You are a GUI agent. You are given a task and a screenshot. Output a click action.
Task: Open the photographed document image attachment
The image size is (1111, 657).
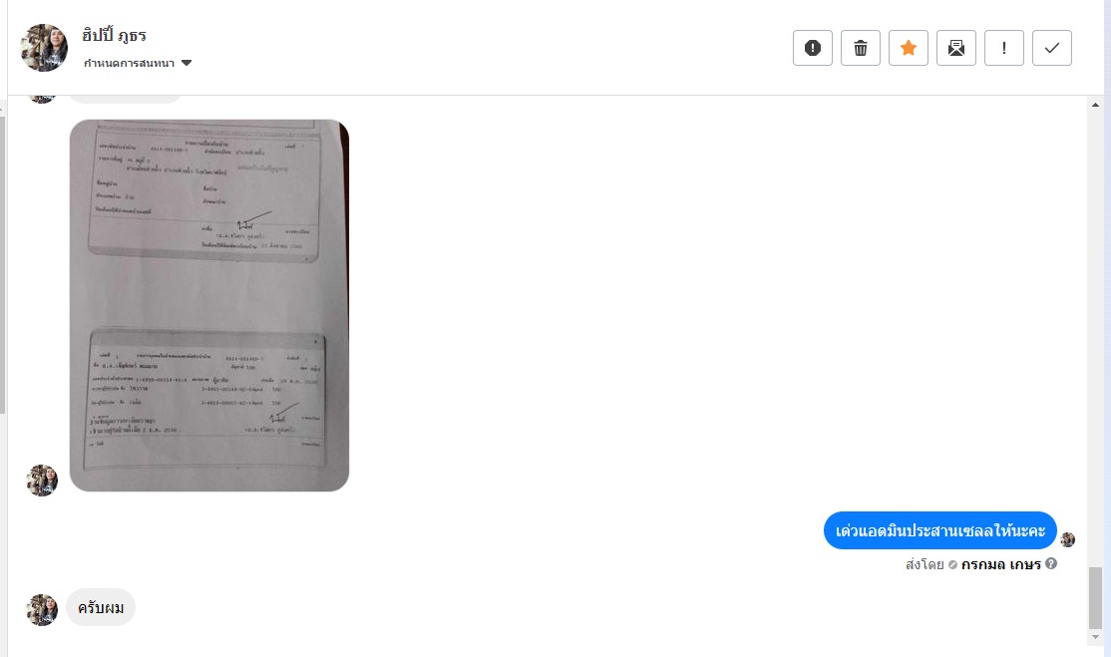(209, 305)
